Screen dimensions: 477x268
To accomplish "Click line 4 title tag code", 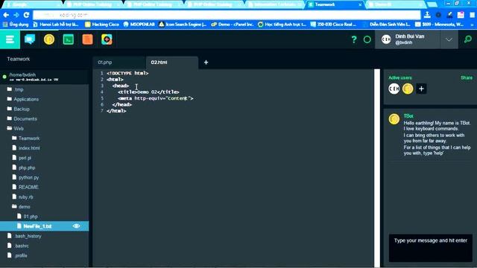I will pyautogui.click(x=148, y=92).
